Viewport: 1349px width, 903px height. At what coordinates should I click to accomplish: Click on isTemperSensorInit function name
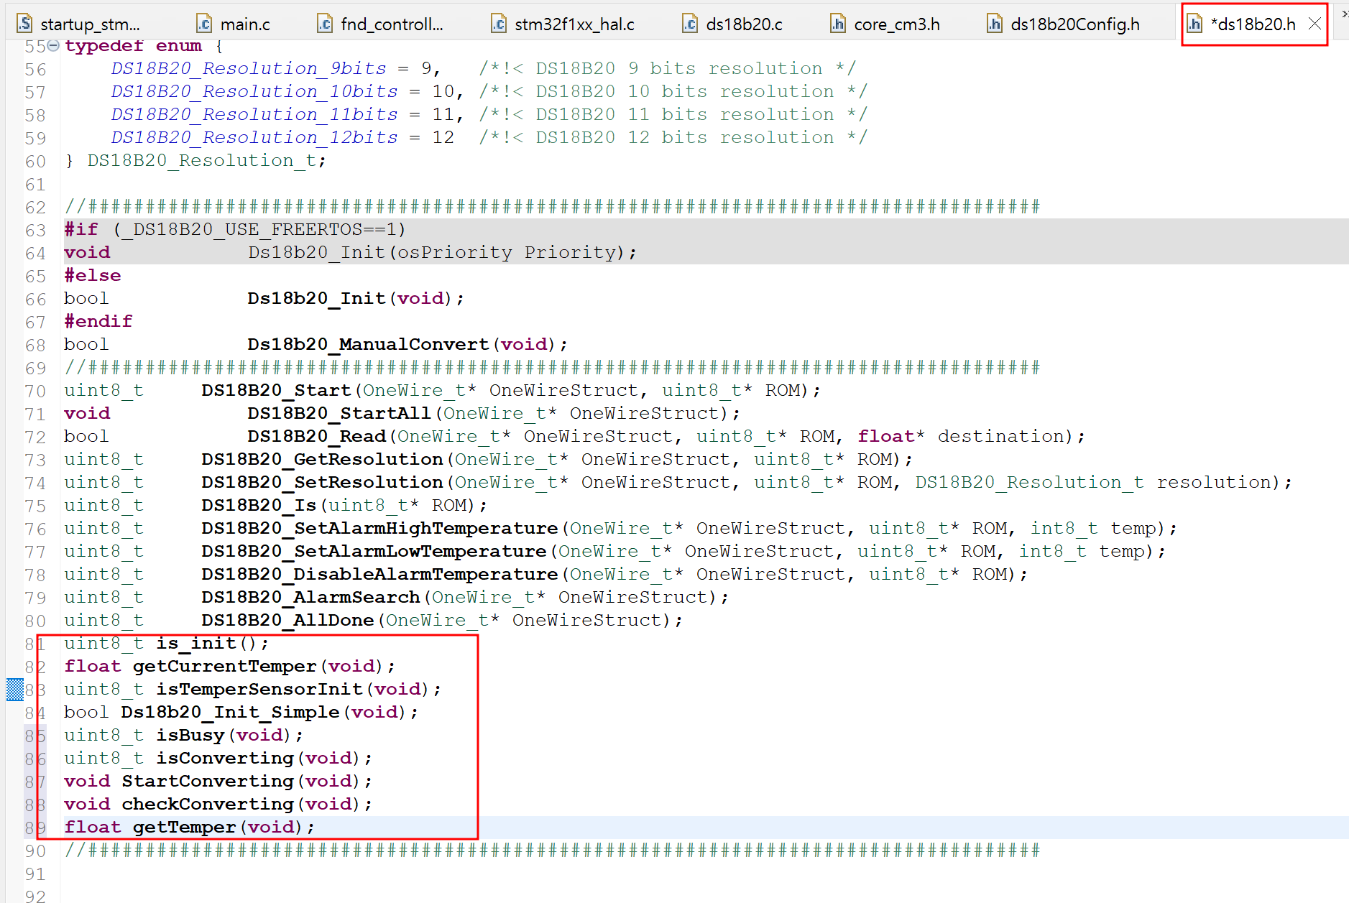pos(259,689)
